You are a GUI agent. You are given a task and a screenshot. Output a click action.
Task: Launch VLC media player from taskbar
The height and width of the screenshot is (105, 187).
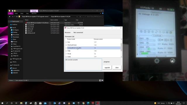coord(69,103)
